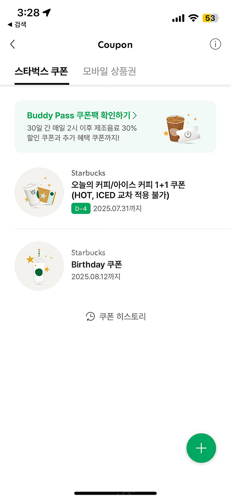Tap the Buddy Pass banner description text

pos(82,133)
